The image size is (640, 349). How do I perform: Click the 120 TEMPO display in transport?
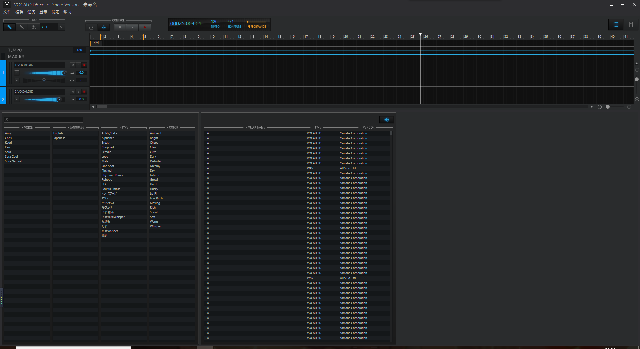pos(215,24)
